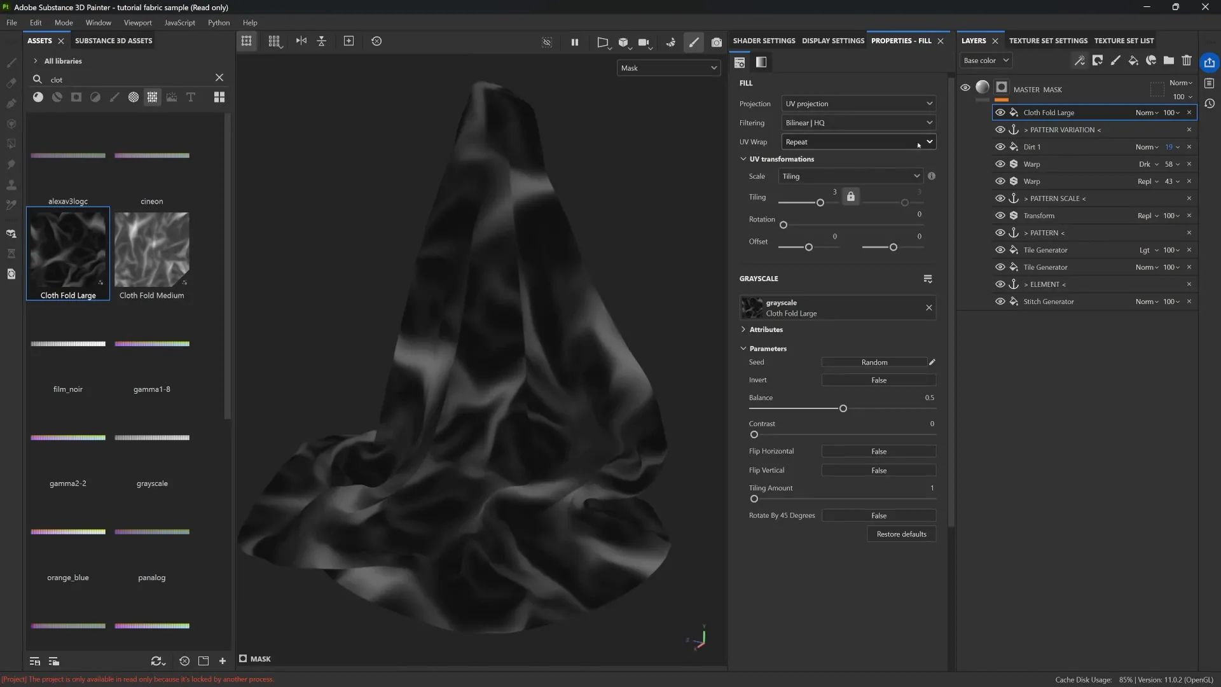The image size is (1221, 687).
Task: Toggle visibility of the MASTER MASK layer
Action: click(x=965, y=88)
